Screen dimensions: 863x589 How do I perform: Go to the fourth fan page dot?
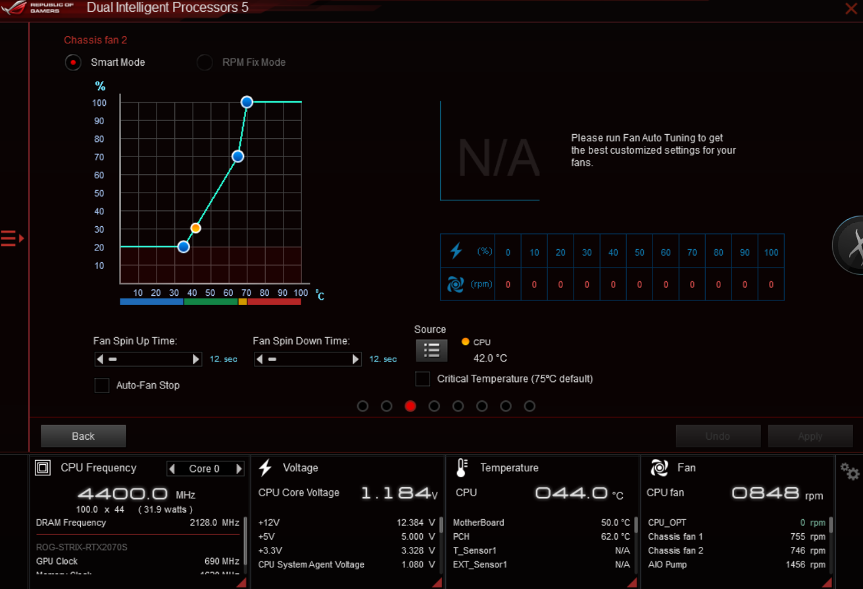[x=434, y=406]
